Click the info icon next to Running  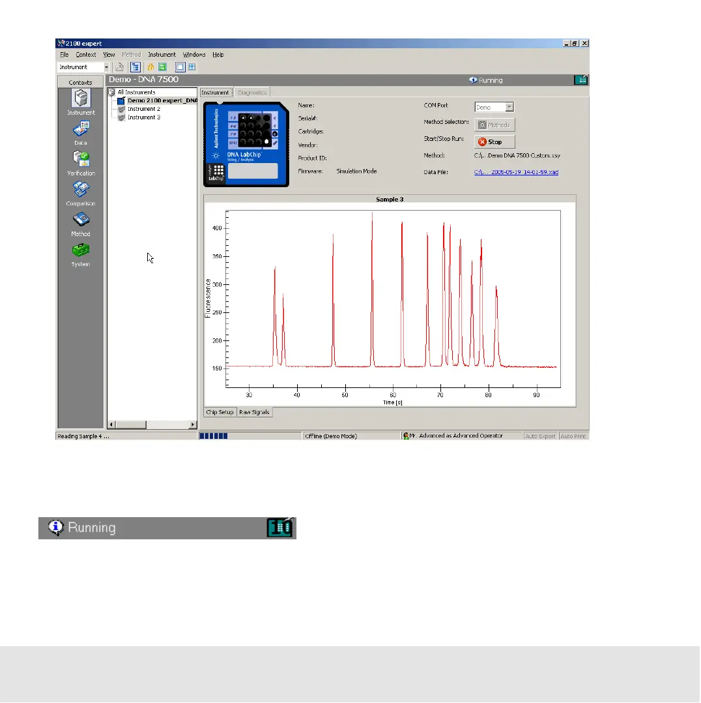coord(472,80)
